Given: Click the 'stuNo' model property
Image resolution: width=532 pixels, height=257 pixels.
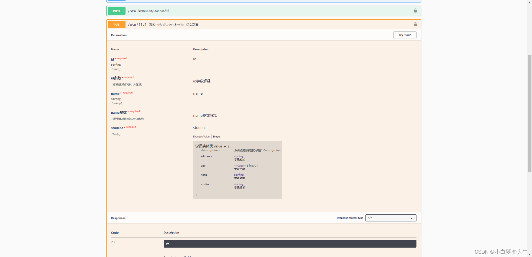Looking at the screenshot, I should point(204,184).
